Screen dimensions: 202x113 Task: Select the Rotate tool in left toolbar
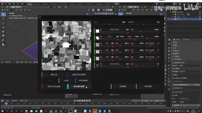click(3, 27)
